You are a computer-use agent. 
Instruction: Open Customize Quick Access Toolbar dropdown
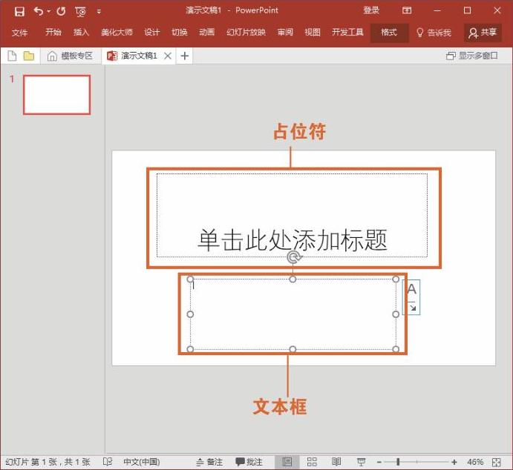pyautogui.click(x=99, y=12)
